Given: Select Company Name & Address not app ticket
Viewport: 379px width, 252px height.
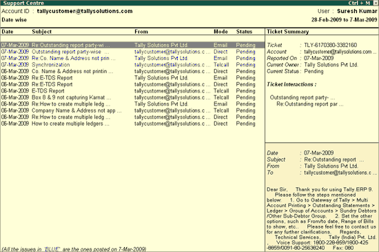Looking at the screenshot, I should point(132,110).
